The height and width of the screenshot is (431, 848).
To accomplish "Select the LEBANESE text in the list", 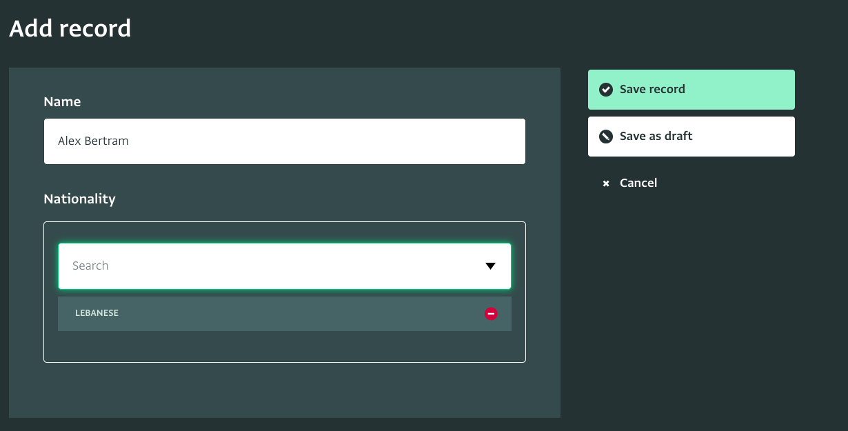I will coord(97,313).
